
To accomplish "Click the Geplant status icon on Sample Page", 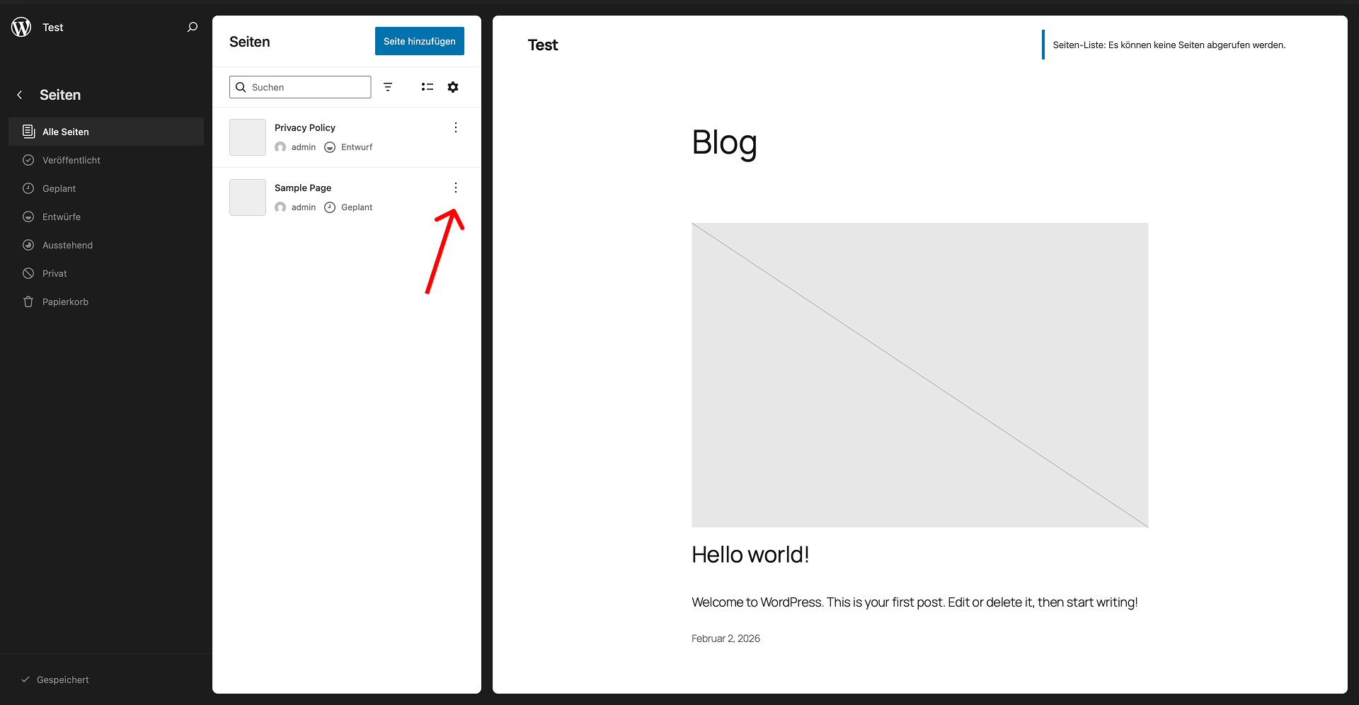I will [x=330, y=207].
